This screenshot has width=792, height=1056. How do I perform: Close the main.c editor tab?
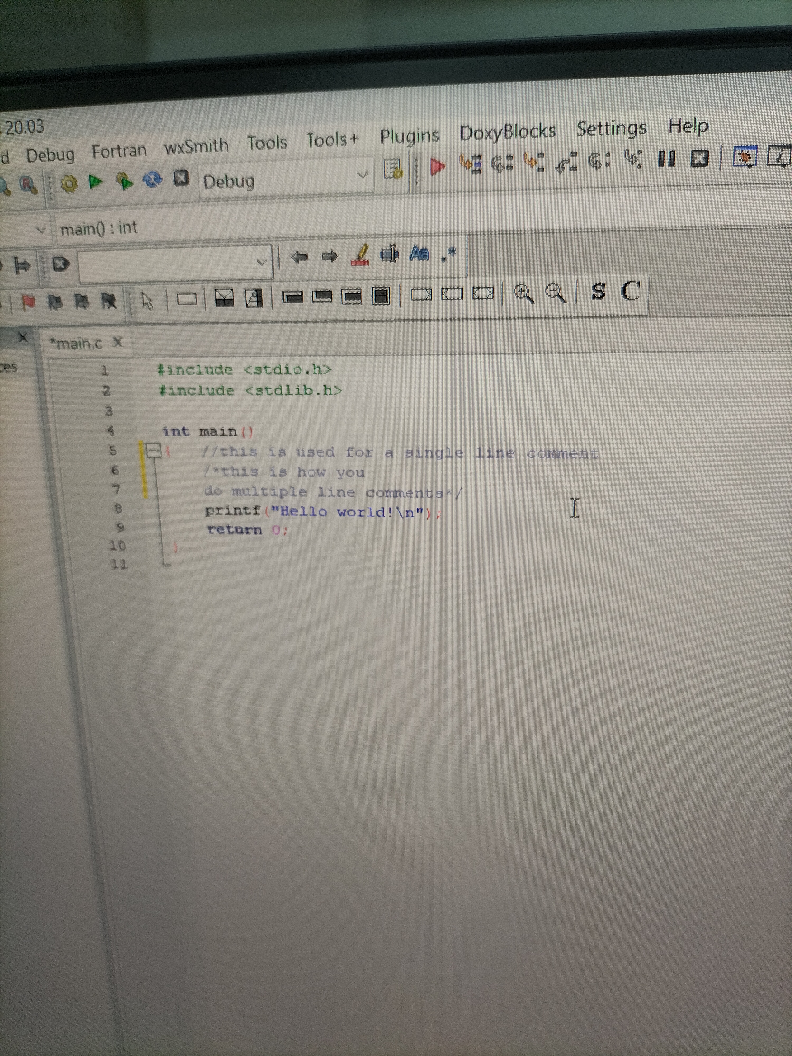(x=118, y=342)
